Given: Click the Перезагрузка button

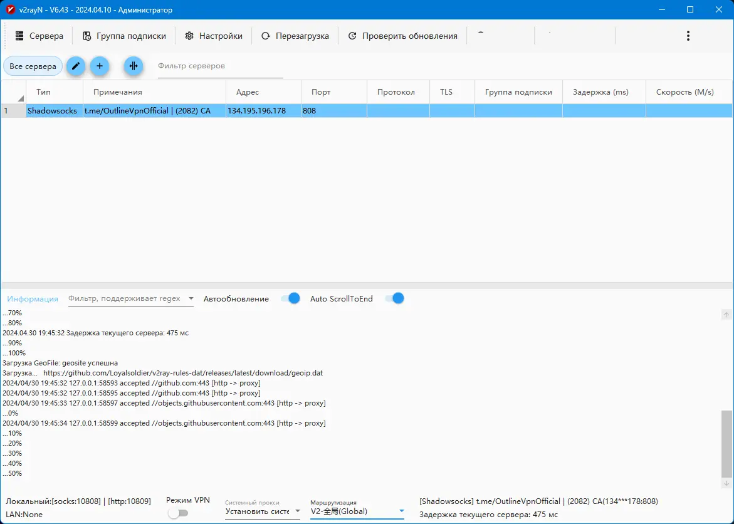Looking at the screenshot, I should coord(295,36).
